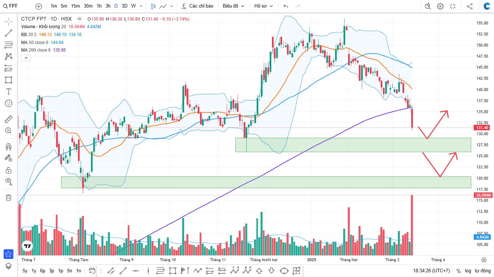Toggle lock all drawings

point(9,170)
